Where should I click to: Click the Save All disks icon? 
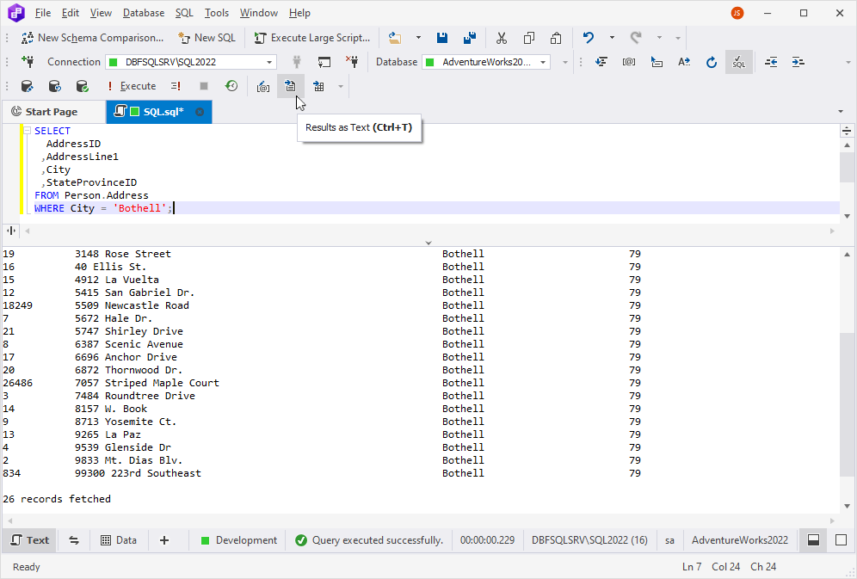(470, 38)
